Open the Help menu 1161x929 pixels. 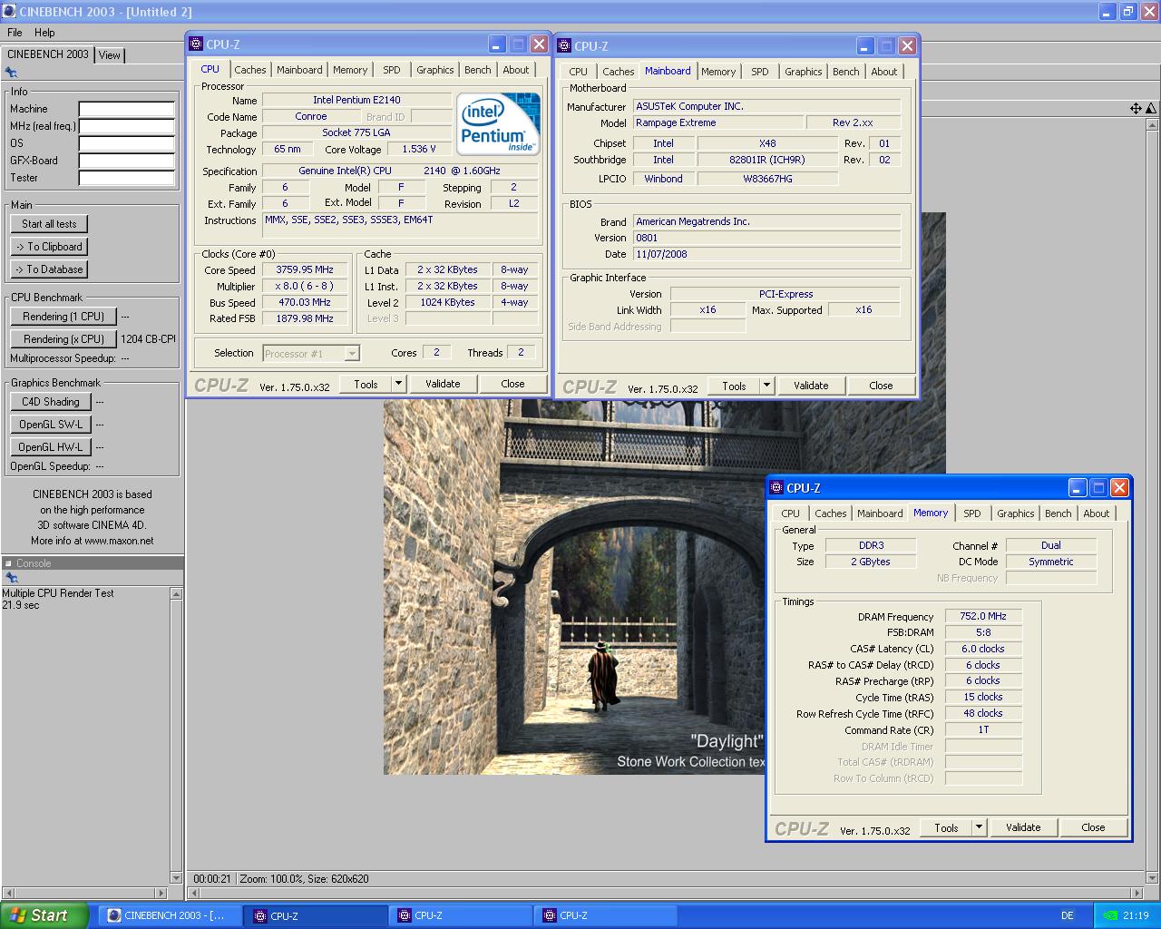(44, 33)
